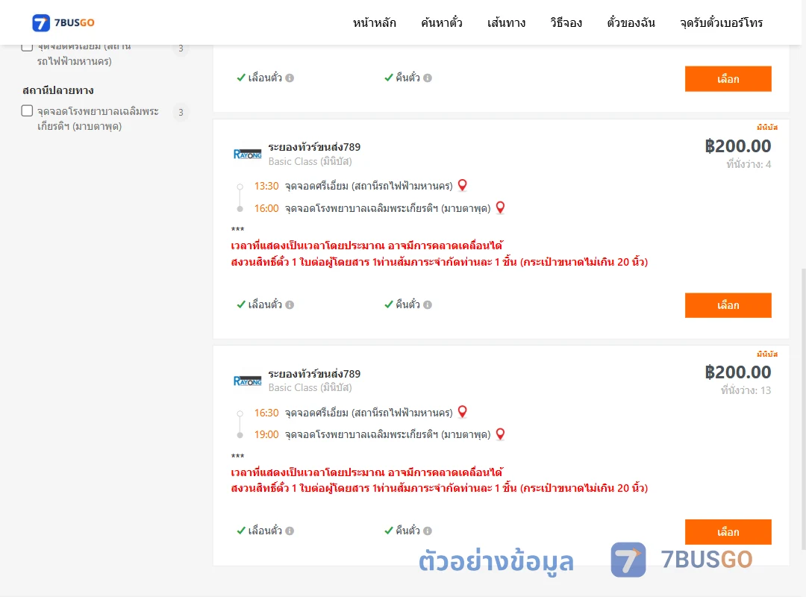806x597 pixels.
Task: Click the เลือก button of the topmost trip
Action: coord(728,78)
